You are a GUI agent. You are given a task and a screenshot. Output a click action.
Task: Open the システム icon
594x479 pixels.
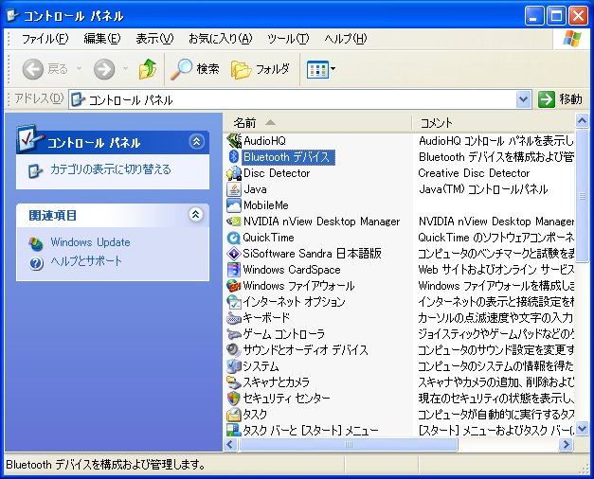(234, 366)
